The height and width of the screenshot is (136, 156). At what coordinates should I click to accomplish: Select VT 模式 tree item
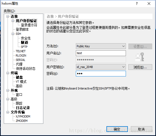pyautogui.click(x=21, y=82)
